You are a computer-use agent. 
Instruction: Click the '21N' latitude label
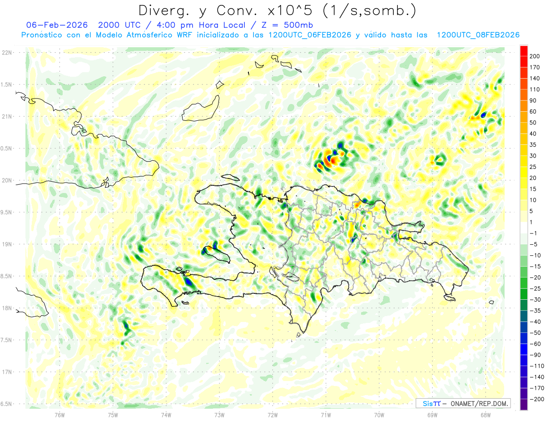coord(7,117)
